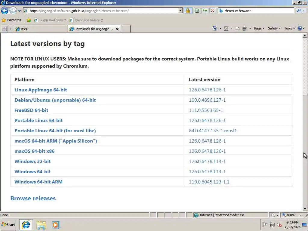
Task: Click the Home icon in command bar
Action: 215,29
